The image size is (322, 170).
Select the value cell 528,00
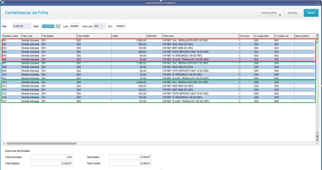pos(129,86)
